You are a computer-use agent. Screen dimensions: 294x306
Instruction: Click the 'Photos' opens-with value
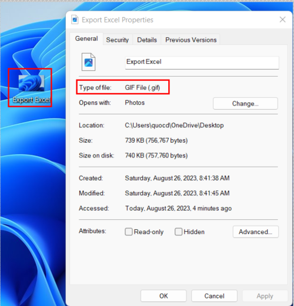point(135,103)
